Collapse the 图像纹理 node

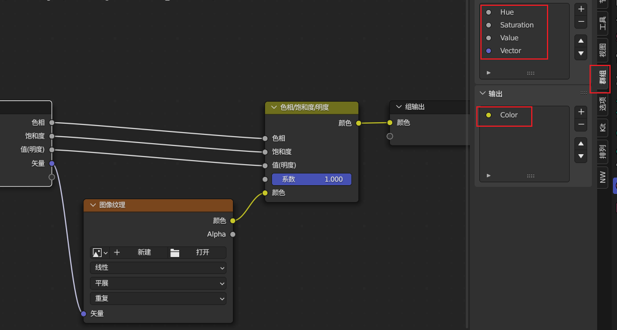click(92, 205)
